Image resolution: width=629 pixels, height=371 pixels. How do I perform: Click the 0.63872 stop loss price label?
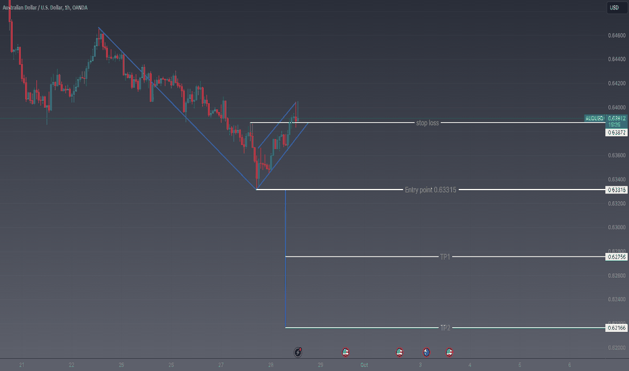(617, 132)
